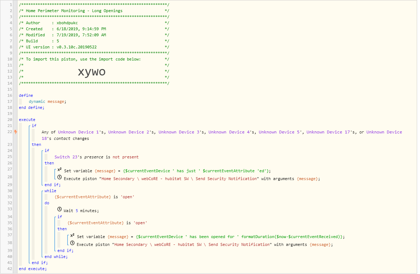The image size is (420, 274).
Task: Click the {message} argument on line 28
Action: [x=307, y=179]
